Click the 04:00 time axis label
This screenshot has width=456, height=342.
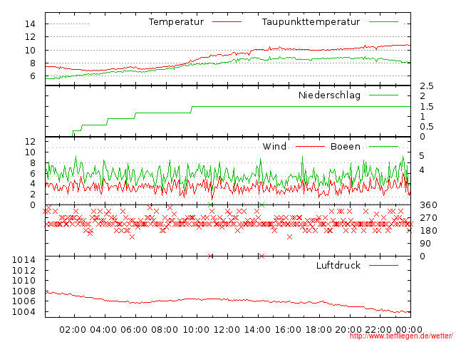click(x=103, y=330)
